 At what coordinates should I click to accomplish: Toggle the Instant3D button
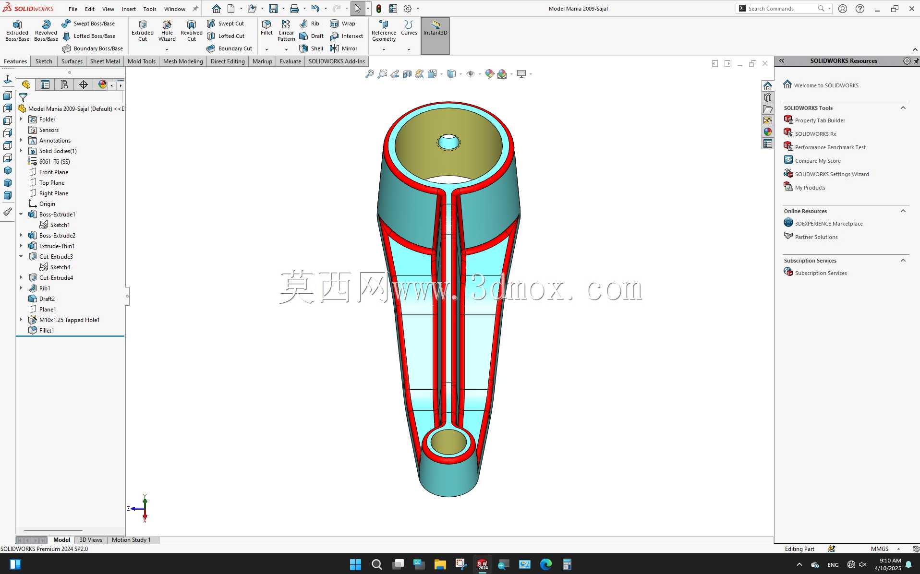coord(436,36)
